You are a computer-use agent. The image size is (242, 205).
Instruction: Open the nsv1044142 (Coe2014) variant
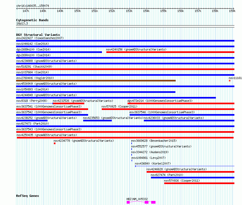(33, 44)
